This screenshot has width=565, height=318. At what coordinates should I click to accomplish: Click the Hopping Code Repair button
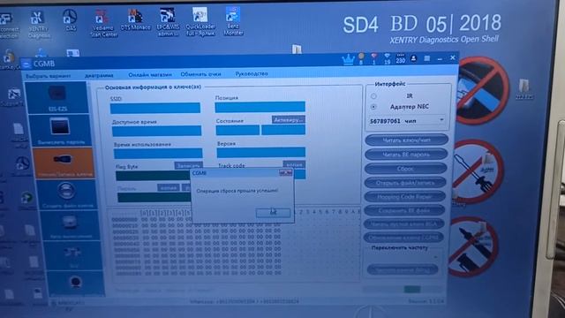pyautogui.click(x=404, y=196)
